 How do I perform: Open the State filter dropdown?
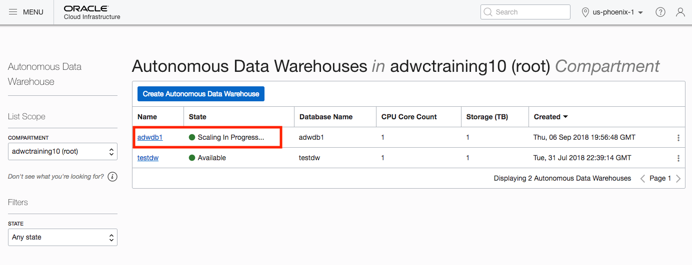62,237
